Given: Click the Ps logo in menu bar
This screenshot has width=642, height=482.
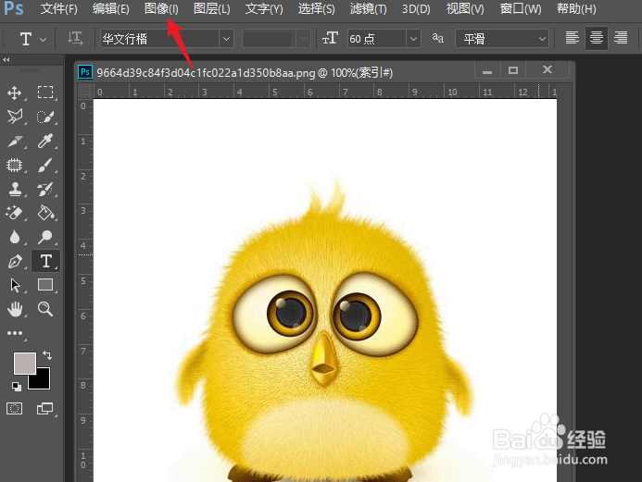Looking at the screenshot, I should coord(14,8).
